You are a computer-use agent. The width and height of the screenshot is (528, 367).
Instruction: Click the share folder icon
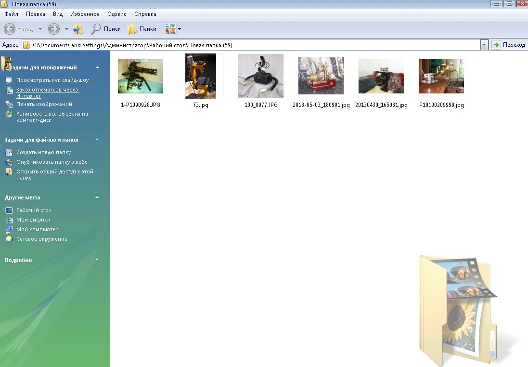9,172
